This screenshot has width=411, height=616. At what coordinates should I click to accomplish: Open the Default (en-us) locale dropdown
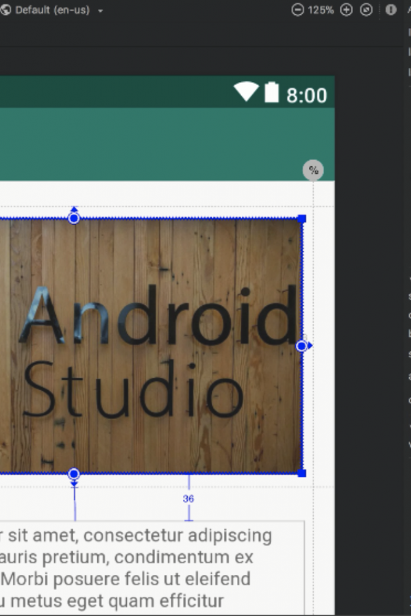click(x=52, y=10)
